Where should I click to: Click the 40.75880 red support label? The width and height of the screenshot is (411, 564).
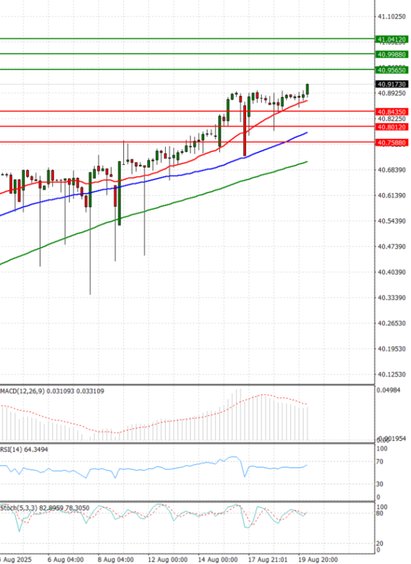pos(392,142)
